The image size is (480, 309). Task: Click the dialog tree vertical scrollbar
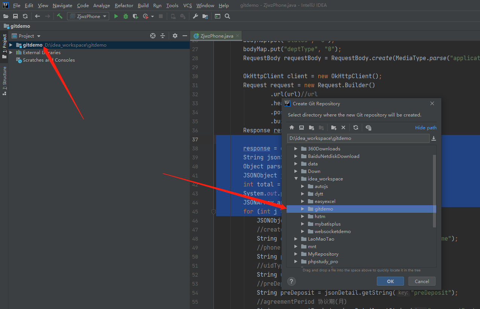(x=434, y=191)
